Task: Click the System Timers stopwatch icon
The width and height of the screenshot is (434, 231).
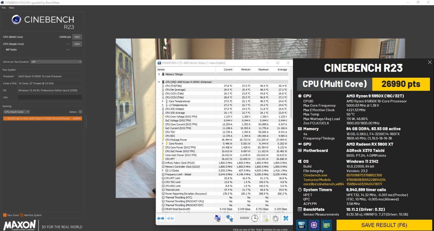Action: pyautogui.click(x=300, y=190)
